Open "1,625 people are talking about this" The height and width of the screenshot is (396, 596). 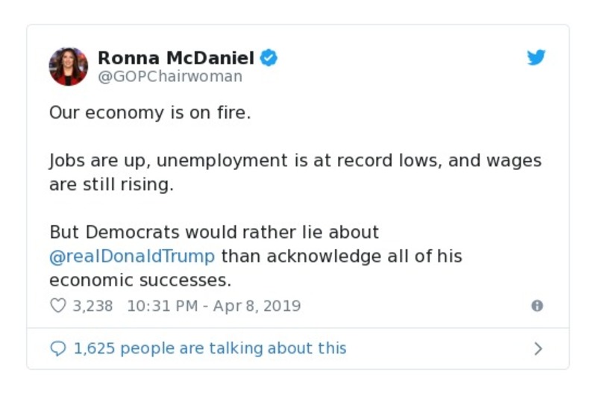pyautogui.click(x=210, y=348)
